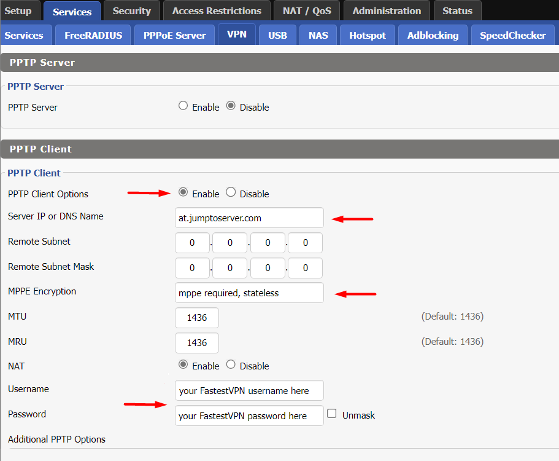The height and width of the screenshot is (461, 559).
Task: Switch to the Setup tab
Action: [19, 10]
